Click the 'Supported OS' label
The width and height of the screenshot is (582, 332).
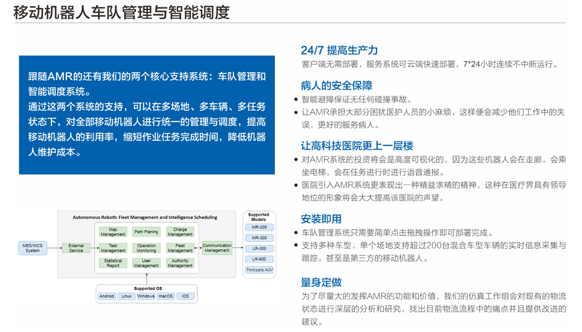tap(148, 289)
